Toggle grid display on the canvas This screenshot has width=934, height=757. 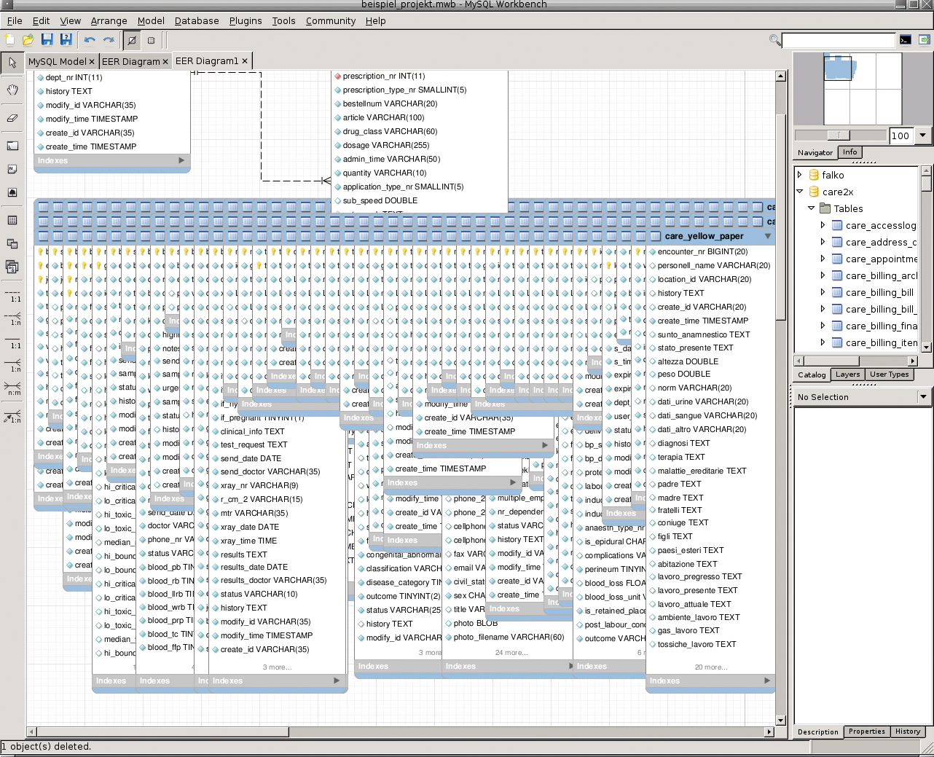(132, 40)
